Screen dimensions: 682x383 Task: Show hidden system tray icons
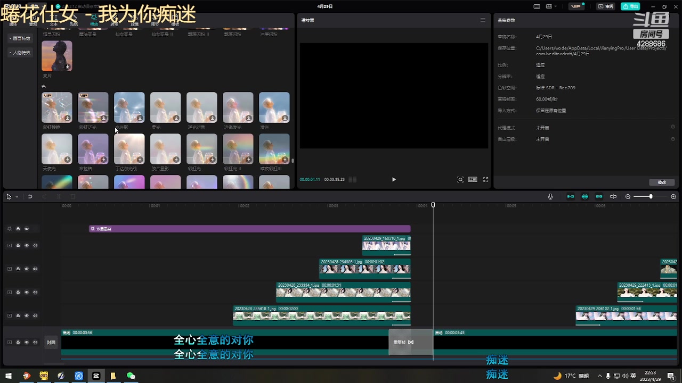click(x=599, y=376)
